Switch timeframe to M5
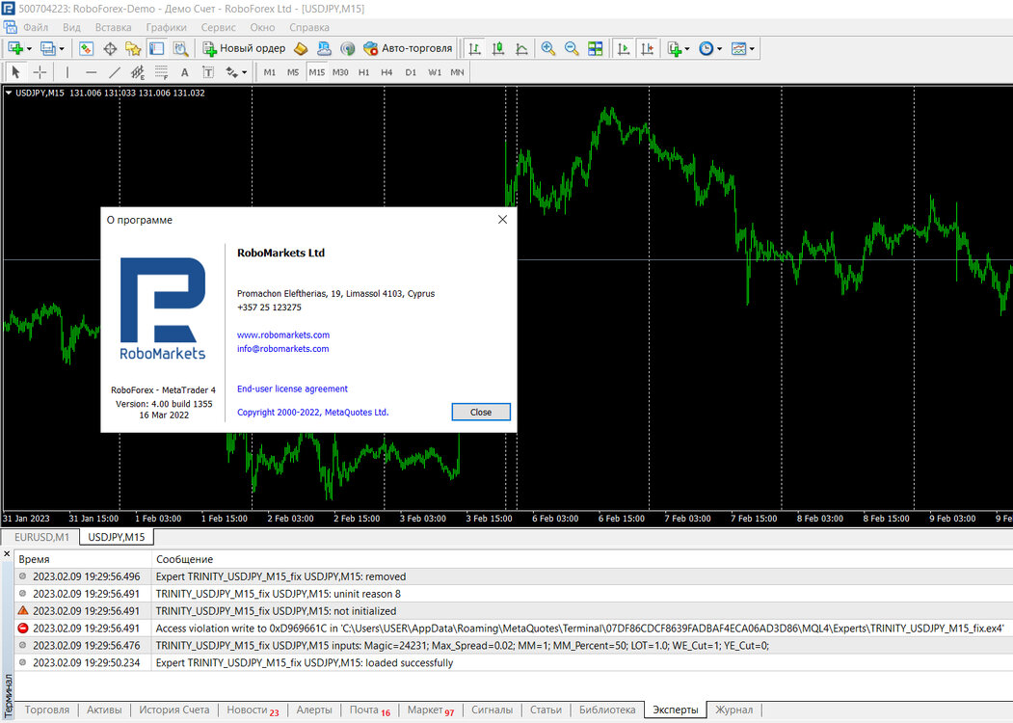This screenshot has height=723, width=1013. 293,72
